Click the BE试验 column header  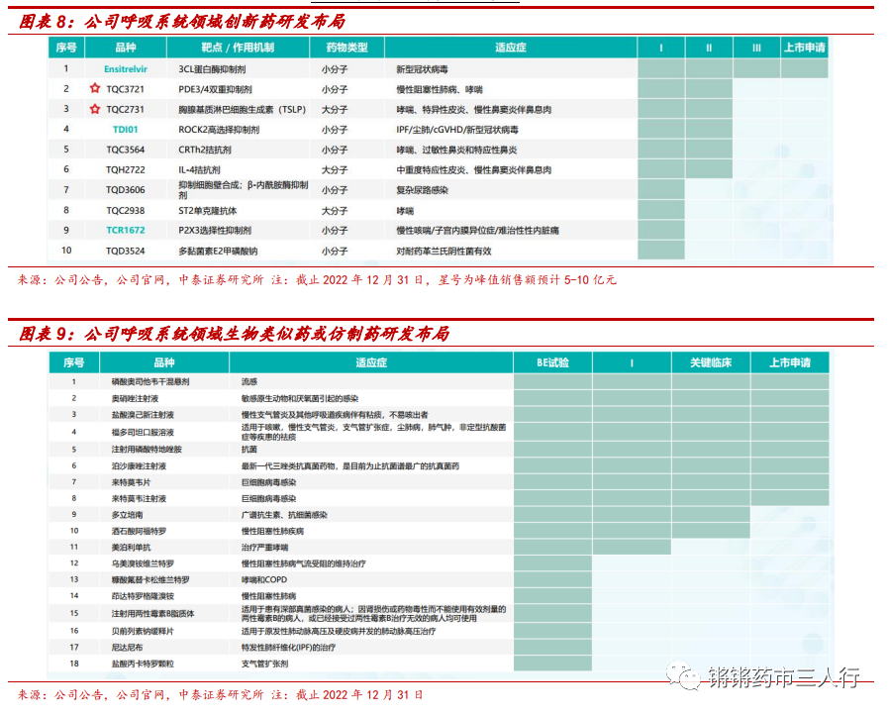(x=552, y=362)
